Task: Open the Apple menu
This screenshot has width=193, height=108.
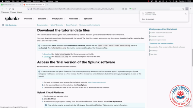Action: pyautogui.click(x=3, y=1)
